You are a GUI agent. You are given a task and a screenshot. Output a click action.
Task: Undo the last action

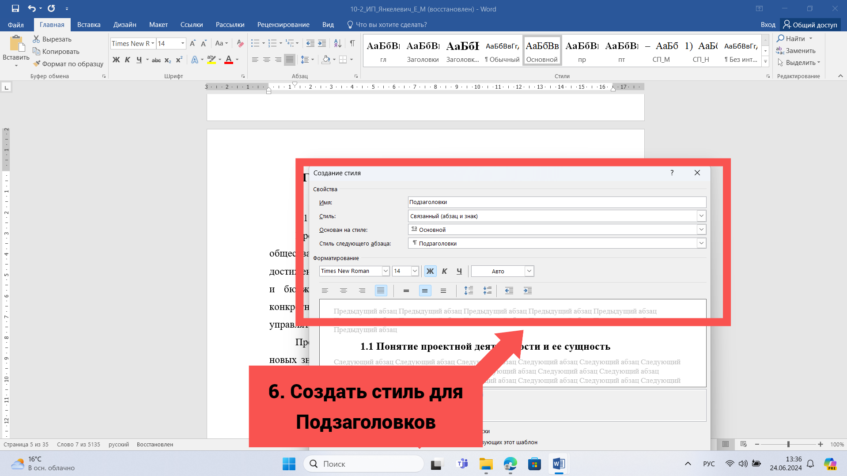pos(31,8)
